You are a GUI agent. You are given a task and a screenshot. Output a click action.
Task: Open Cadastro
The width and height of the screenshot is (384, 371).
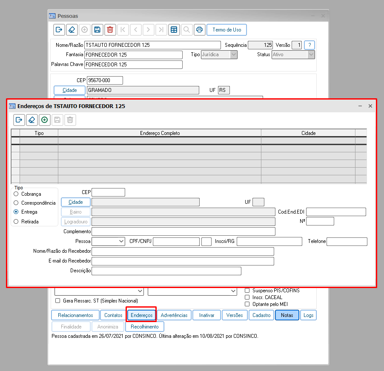[261, 315]
